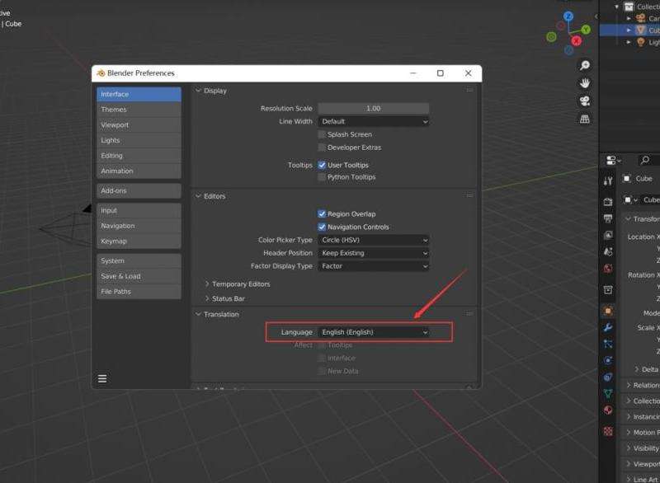Open the Animation preferences section
Viewport: 660px width, 483px height.
(x=139, y=171)
